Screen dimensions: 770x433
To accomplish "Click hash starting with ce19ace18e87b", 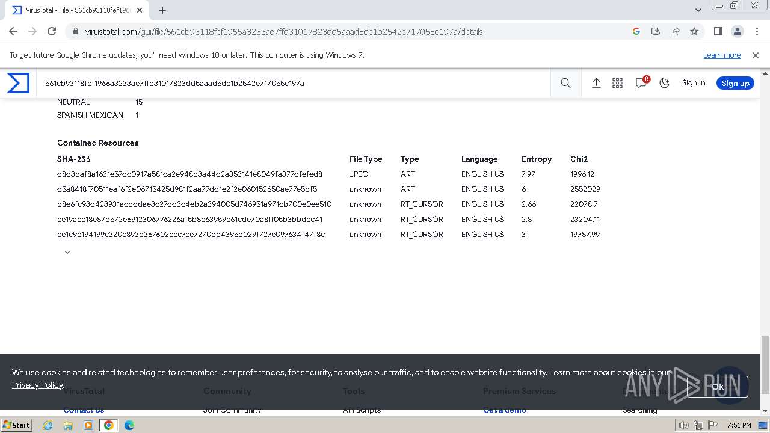I will click(189, 220).
